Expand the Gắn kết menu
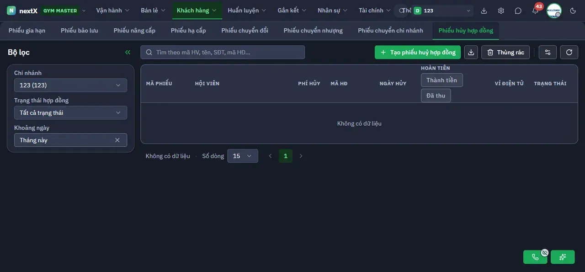 click(292, 11)
